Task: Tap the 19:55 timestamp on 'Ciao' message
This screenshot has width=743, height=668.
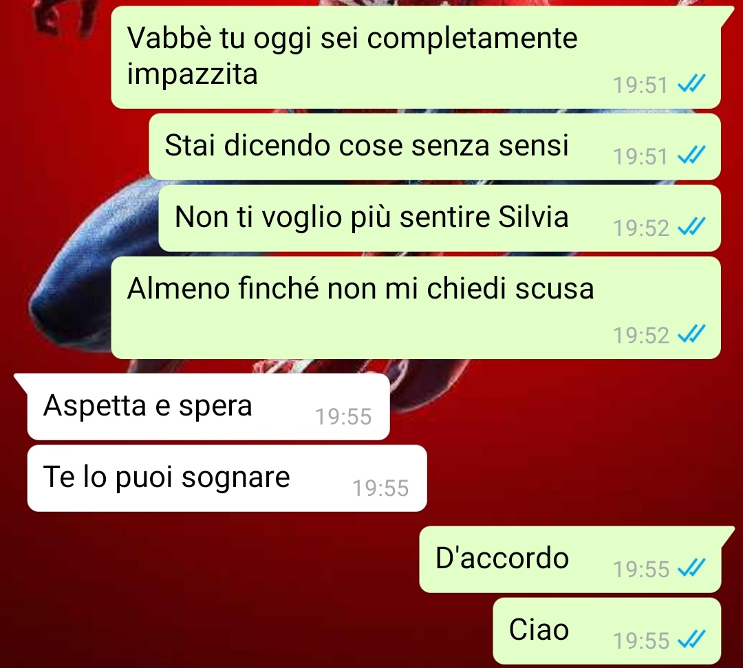Action: click(640, 641)
